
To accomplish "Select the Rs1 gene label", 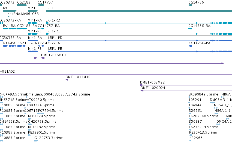I will (x=6, y=8).
